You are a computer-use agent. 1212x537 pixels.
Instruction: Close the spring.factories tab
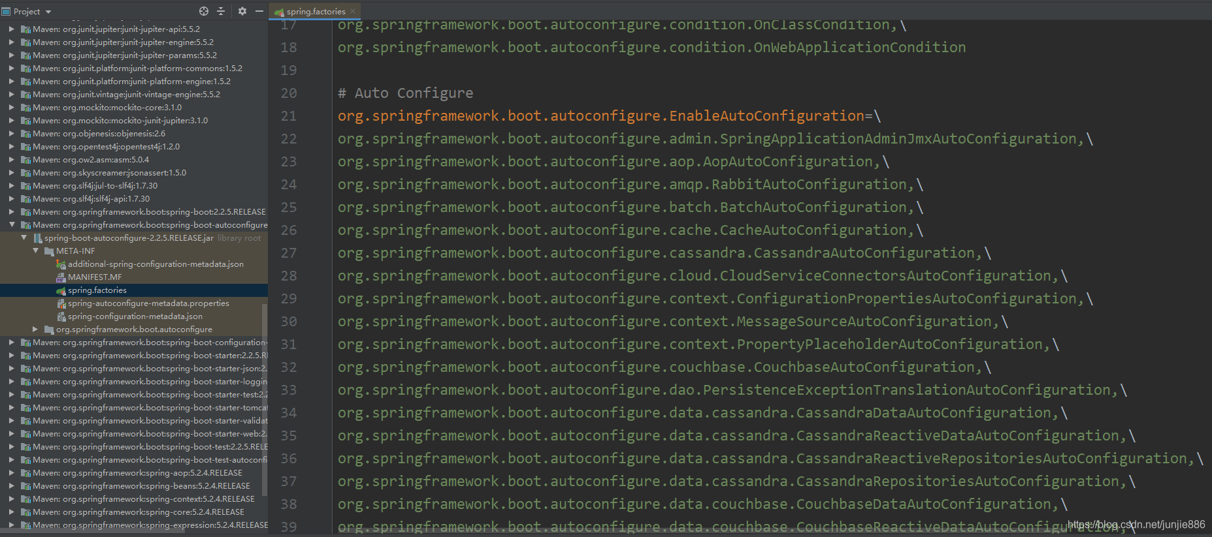coord(353,11)
